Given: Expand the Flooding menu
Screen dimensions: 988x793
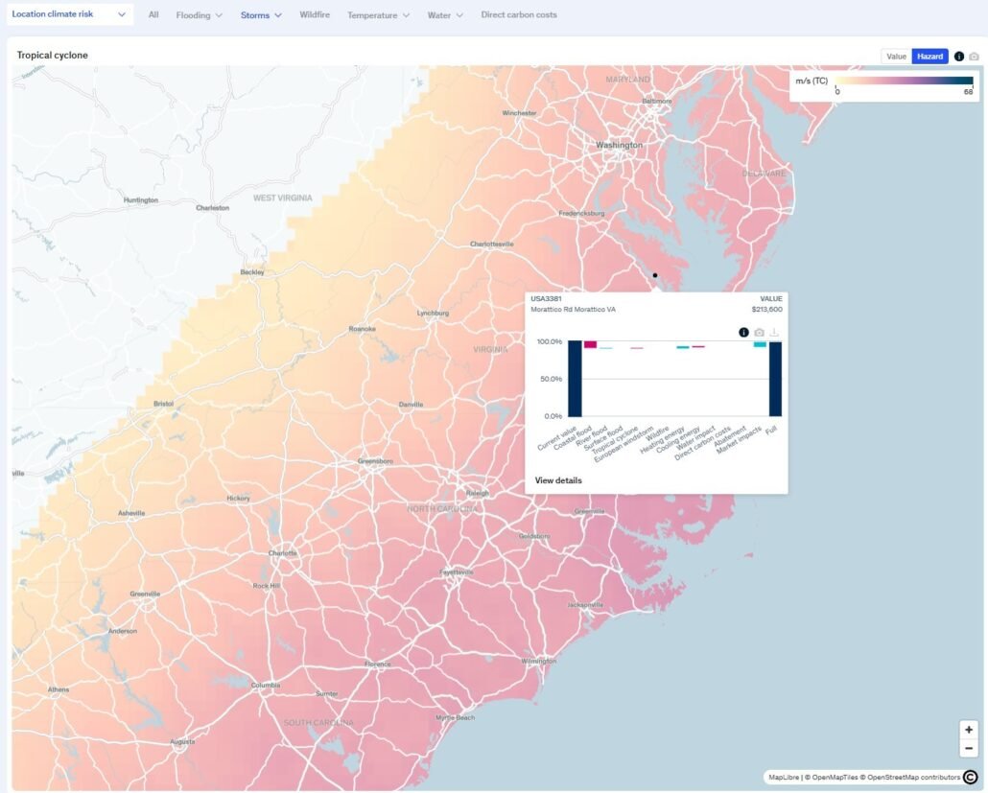Looking at the screenshot, I should [199, 15].
